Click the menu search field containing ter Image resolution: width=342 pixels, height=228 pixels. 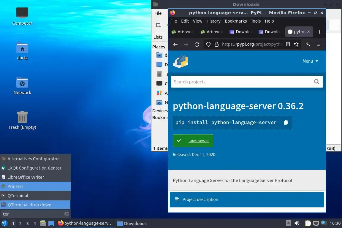pyautogui.click(x=33, y=214)
